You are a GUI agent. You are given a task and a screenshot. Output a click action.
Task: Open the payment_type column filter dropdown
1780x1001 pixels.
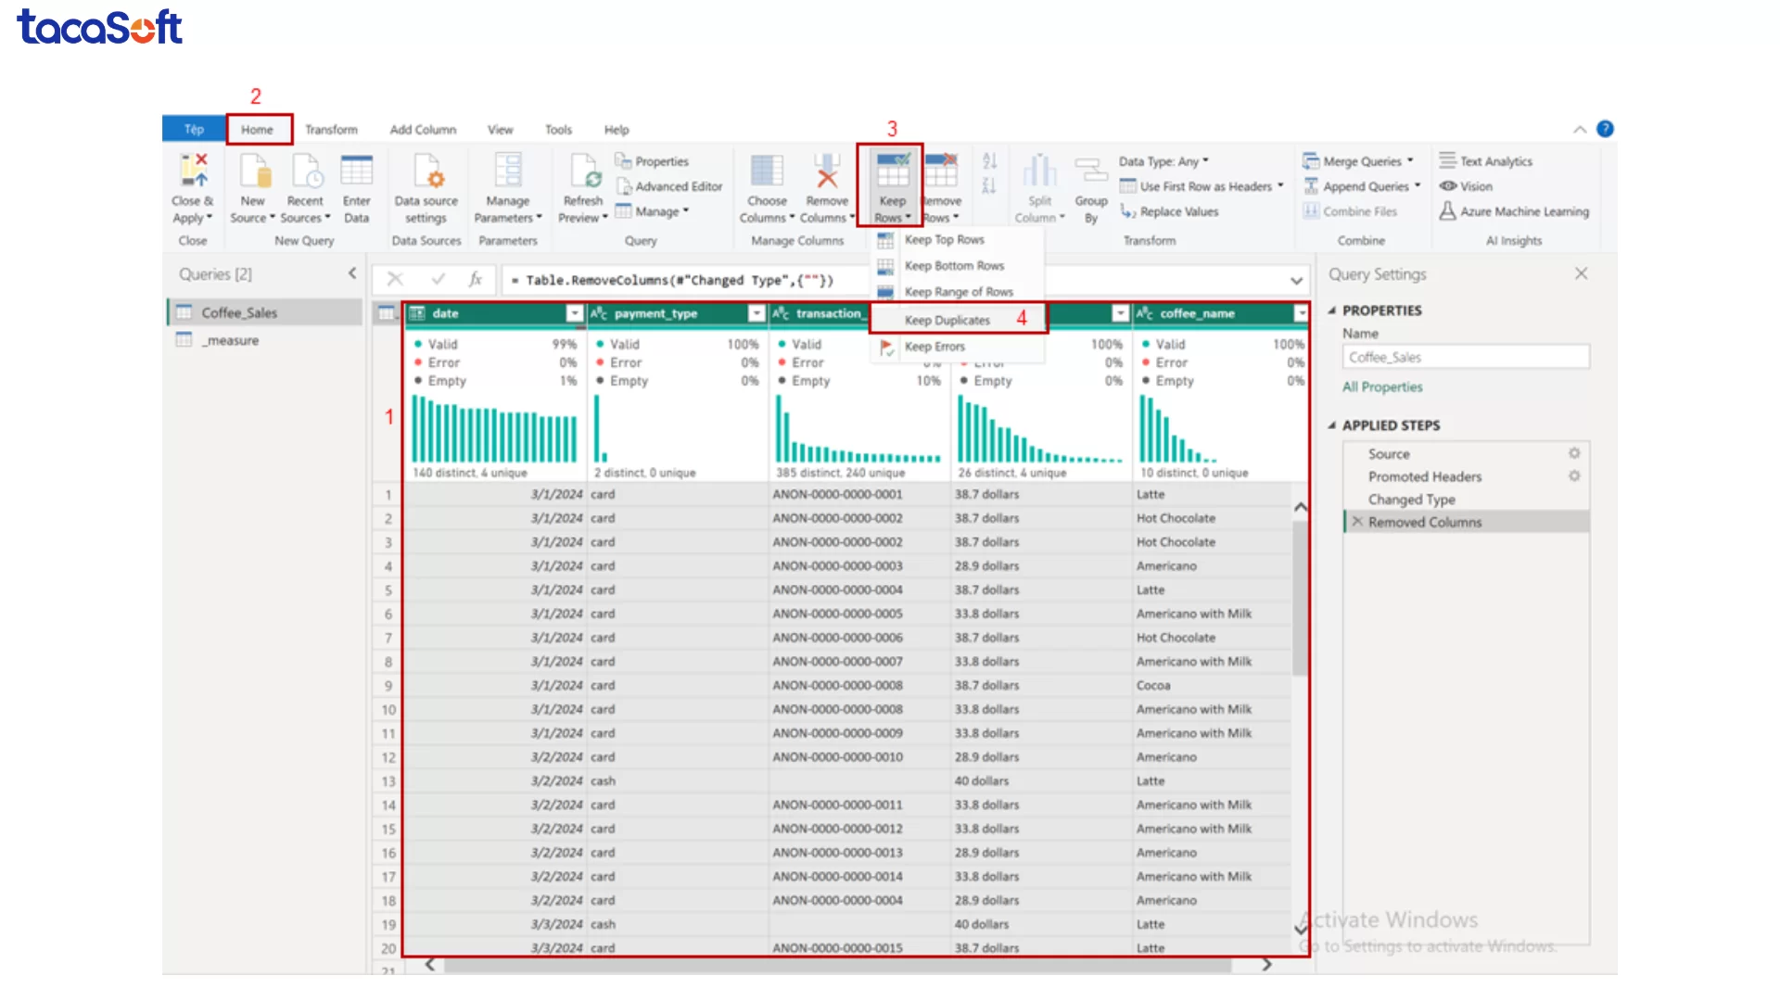[756, 313]
